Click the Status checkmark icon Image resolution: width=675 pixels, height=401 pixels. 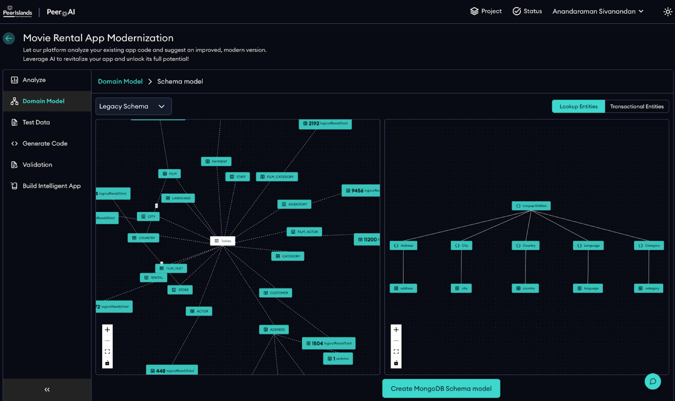pos(517,11)
